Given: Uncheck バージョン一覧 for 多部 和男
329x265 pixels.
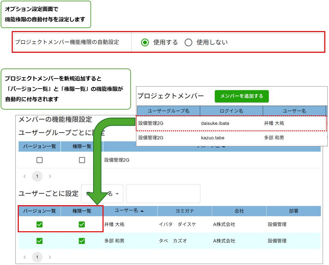Looking at the screenshot, I should click(40, 241).
